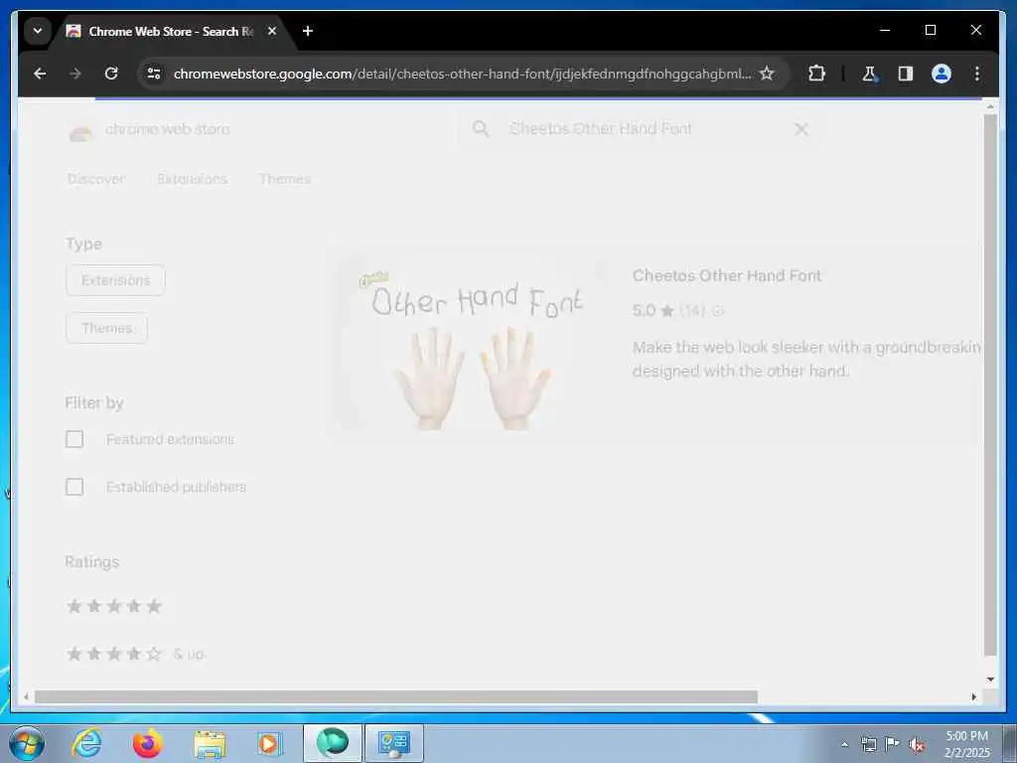
Task: Launch Firefox from taskbar
Action: [x=147, y=743]
